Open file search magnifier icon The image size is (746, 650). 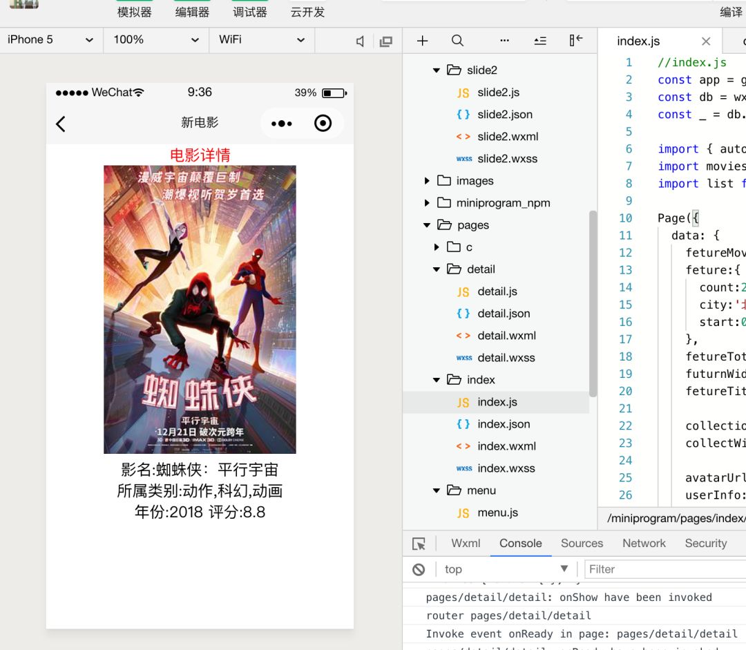click(x=457, y=41)
